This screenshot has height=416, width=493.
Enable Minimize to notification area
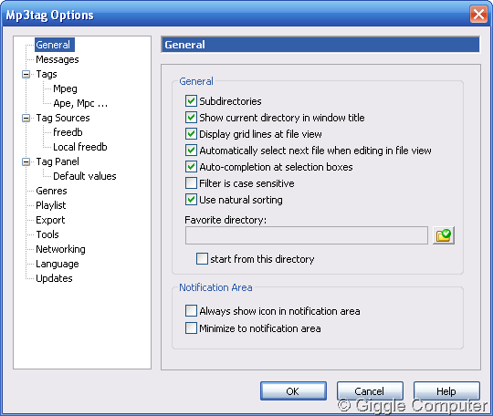coord(191,328)
